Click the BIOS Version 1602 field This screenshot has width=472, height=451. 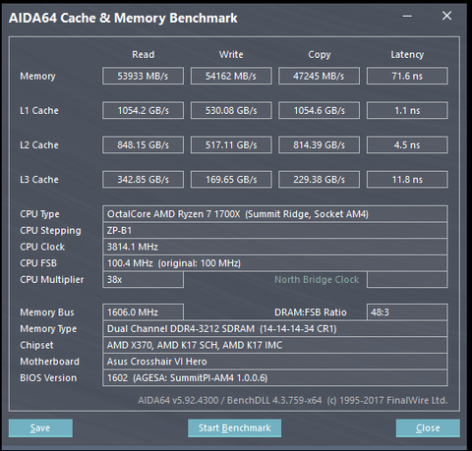tap(275, 377)
